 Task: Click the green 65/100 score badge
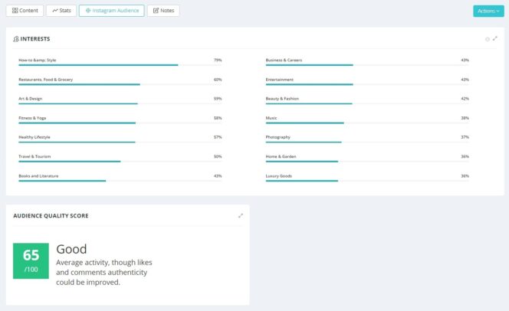[x=31, y=261]
